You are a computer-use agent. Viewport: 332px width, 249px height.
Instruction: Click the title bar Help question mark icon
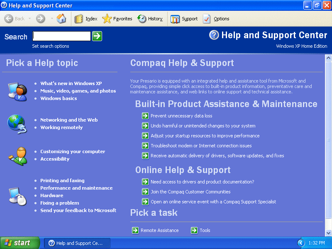pyautogui.click(x=4, y=5)
